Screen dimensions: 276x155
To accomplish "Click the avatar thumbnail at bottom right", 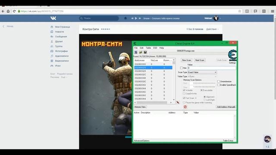I will pyautogui.click(x=267, y=139).
